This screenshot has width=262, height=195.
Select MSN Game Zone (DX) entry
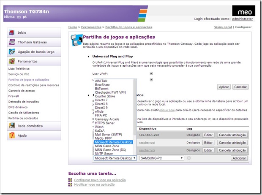(110, 150)
